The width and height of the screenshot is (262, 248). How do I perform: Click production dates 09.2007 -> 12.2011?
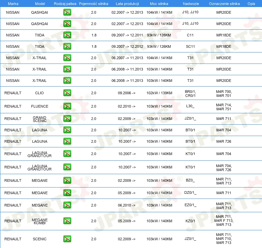(127, 35)
